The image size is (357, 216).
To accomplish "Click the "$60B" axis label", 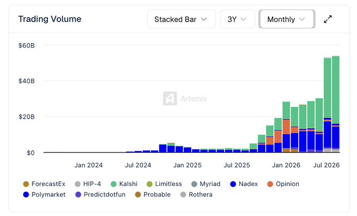I will [x=26, y=46].
